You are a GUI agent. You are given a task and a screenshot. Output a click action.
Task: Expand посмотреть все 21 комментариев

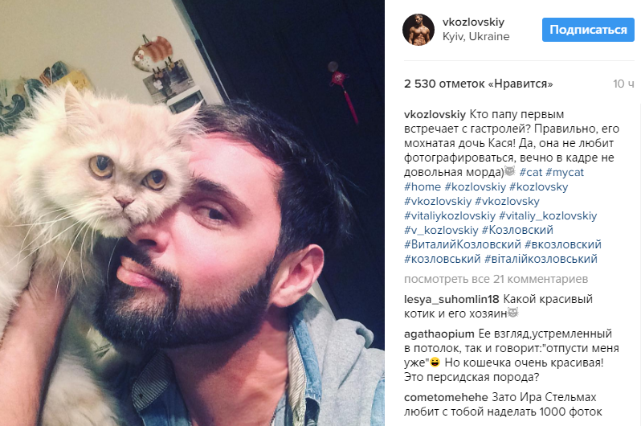496,279
